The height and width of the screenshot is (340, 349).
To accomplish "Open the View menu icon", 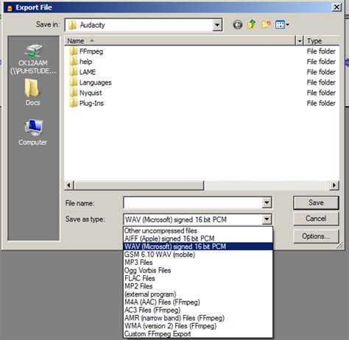I will click(282, 25).
